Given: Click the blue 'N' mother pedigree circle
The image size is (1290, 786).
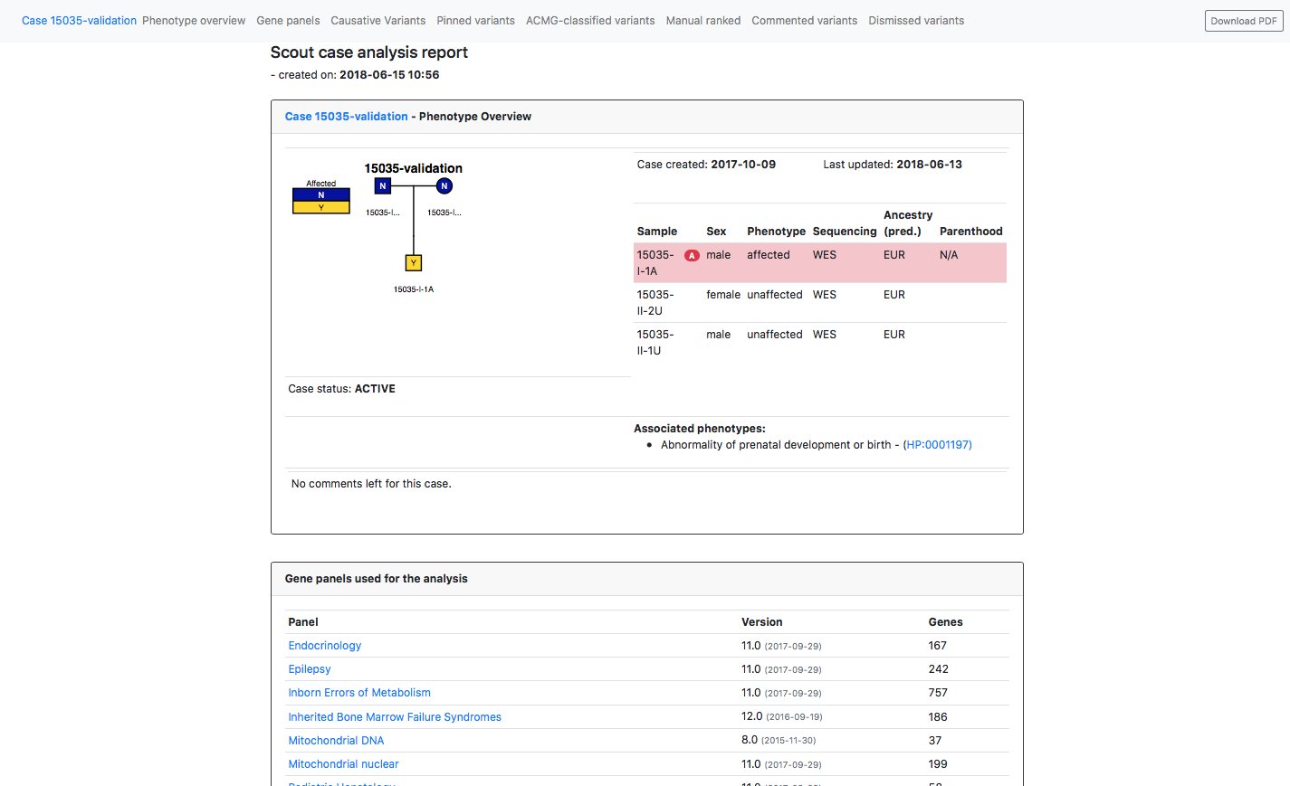Looking at the screenshot, I should click(444, 186).
